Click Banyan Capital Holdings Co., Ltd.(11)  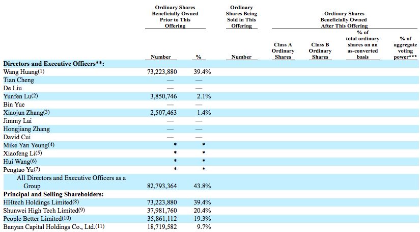54,227
